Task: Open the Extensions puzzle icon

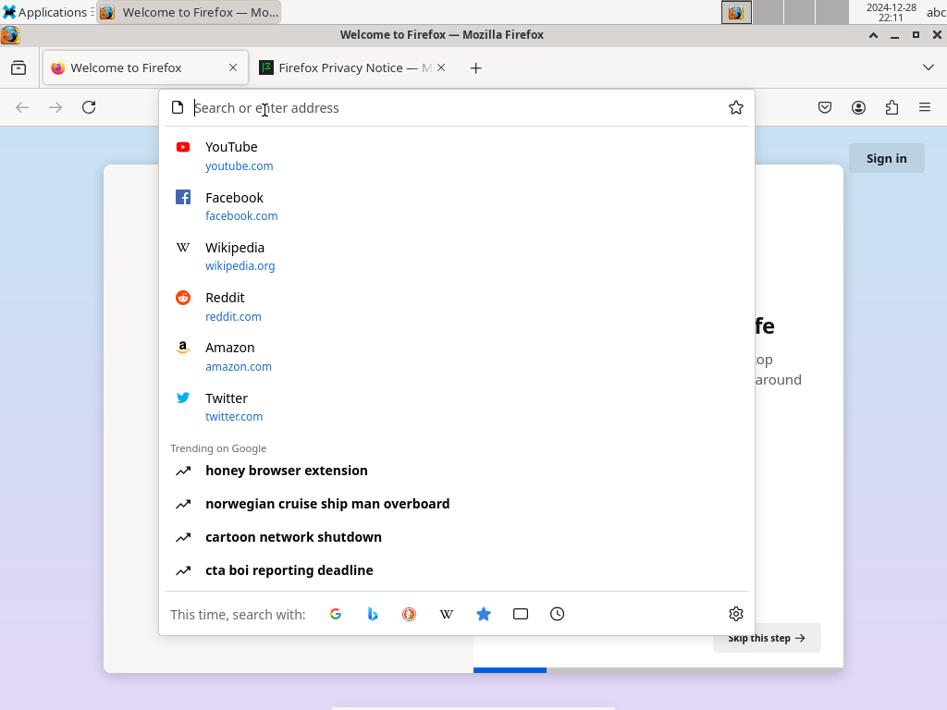Action: tap(892, 107)
